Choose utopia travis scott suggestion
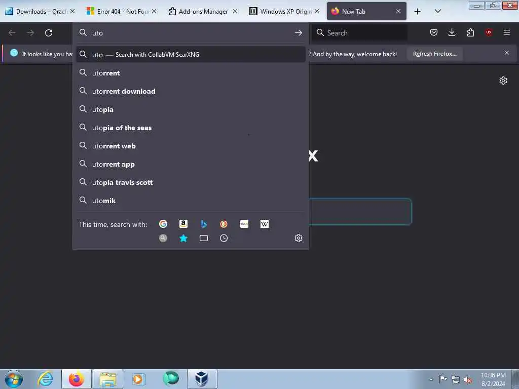 [191, 182]
